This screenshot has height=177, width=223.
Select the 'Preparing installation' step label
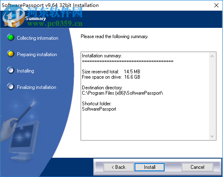coord(37,54)
